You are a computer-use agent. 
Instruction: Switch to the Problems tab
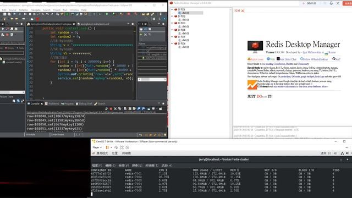52,104
